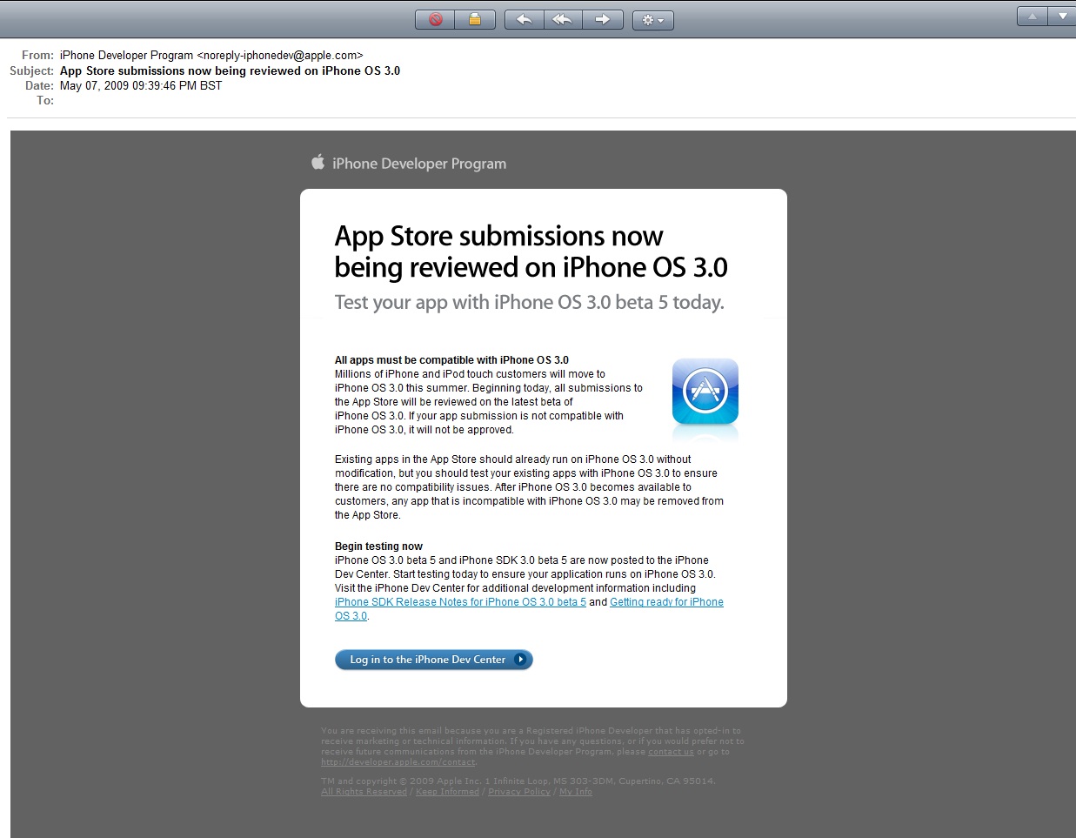The width and height of the screenshot is (1076, 838).
Task: Click Keep Informed footer link
Action: pos(447,792)
